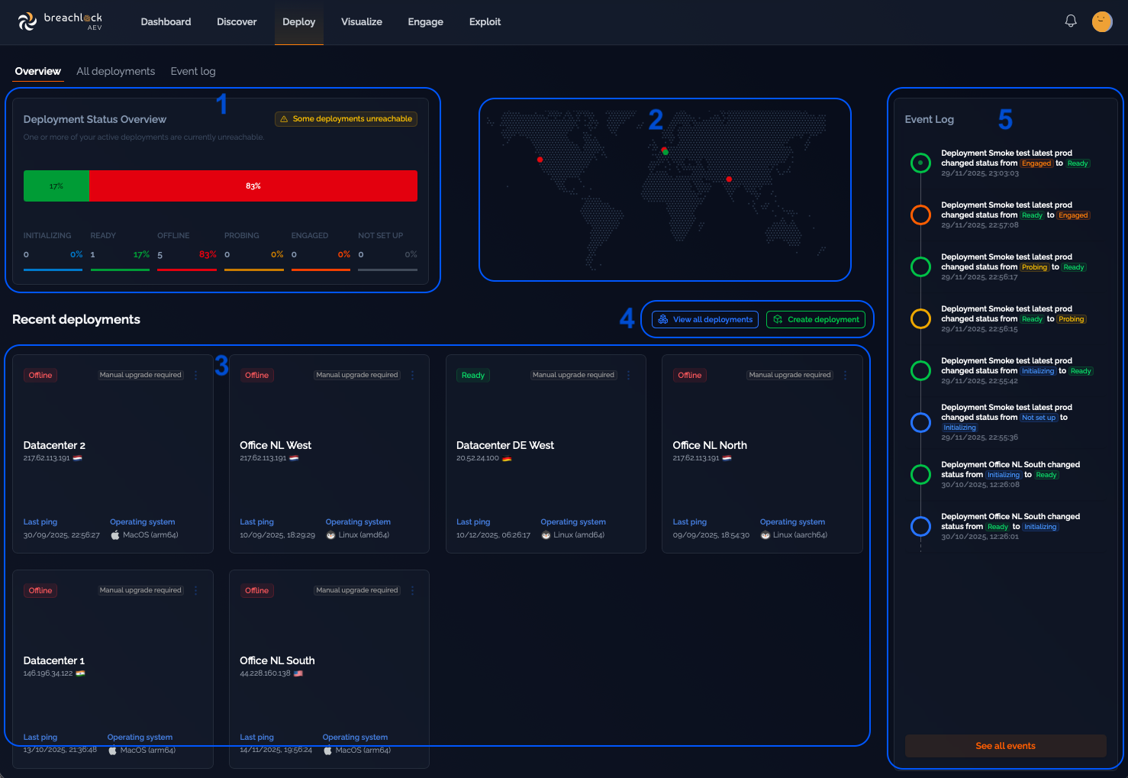This screenshot has width=1128, height=778.
Task: Go to the Dashboard menu
Action: [x=166, y=21]
